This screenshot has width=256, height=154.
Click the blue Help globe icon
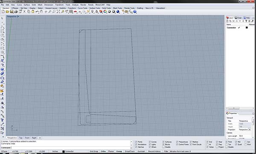click(x=135, y=12)
